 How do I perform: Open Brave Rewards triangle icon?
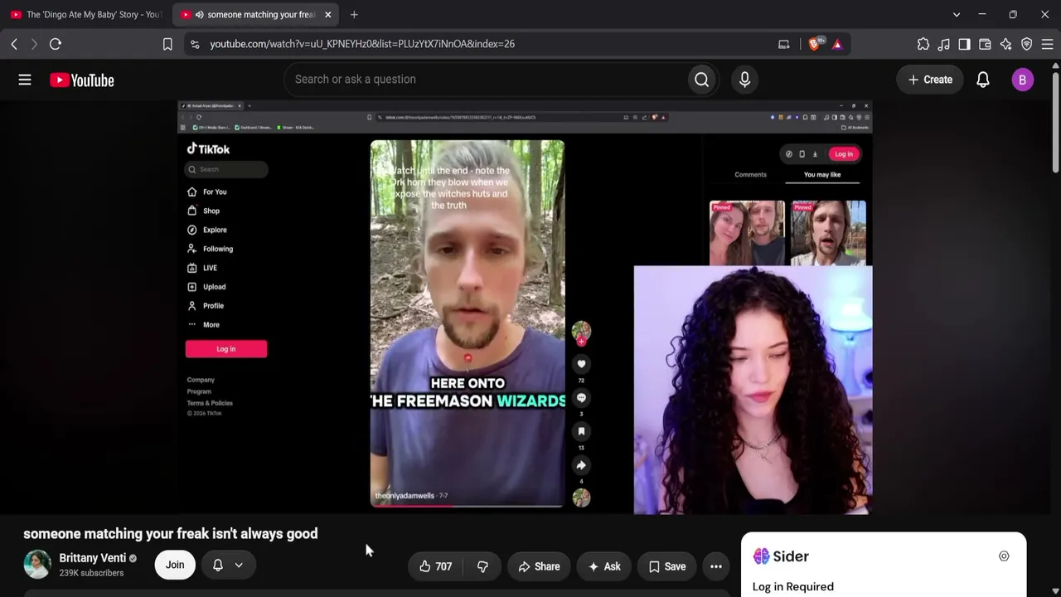point(837,44)
